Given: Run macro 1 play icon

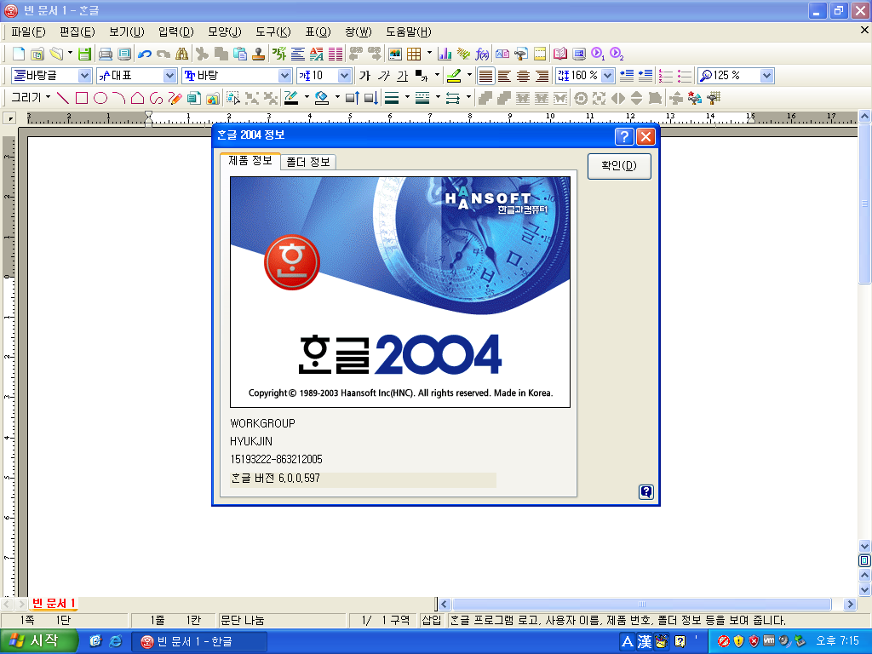Looking at the screenshot, I should (598, 54).
